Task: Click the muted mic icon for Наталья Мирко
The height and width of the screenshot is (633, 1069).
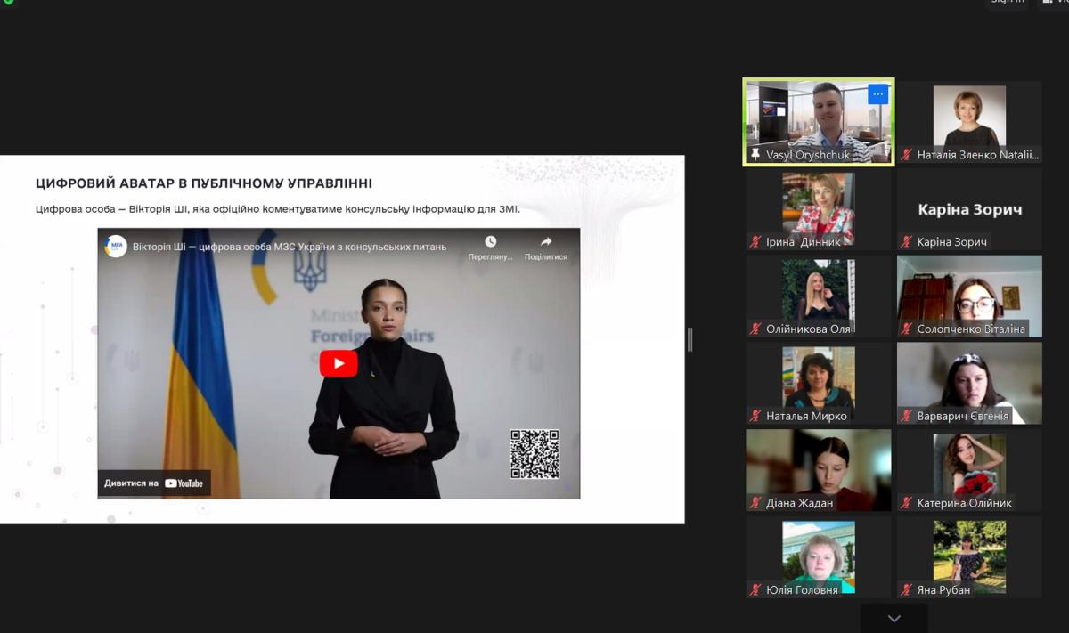Action: click(x=755, y=417)
